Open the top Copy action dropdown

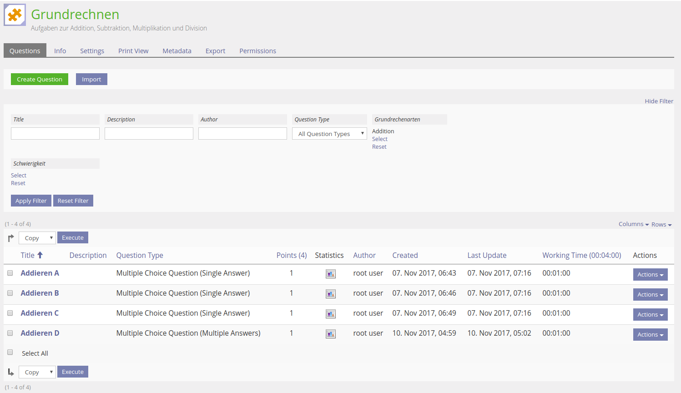coord(37,238)
